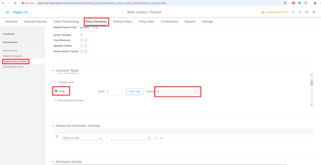Screen dimensions: 321x165
Task: Click the Tag ID input field
Action: 113,92
